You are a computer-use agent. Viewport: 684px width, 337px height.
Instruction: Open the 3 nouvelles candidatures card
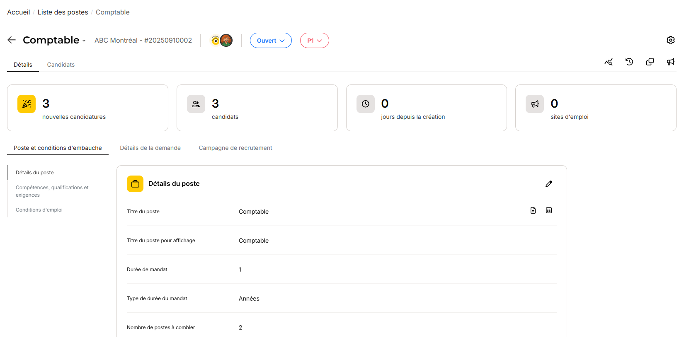(87, 108)
